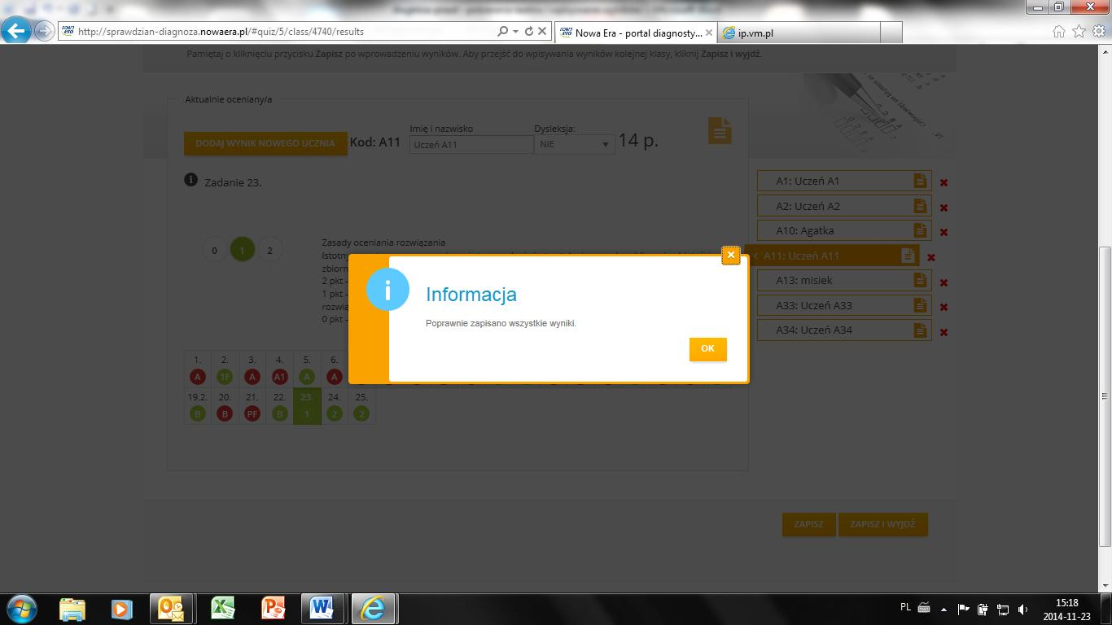Delete student A11 with red X
The height and width of the screenshot is (625, 1112).
(x=931, y=257)
